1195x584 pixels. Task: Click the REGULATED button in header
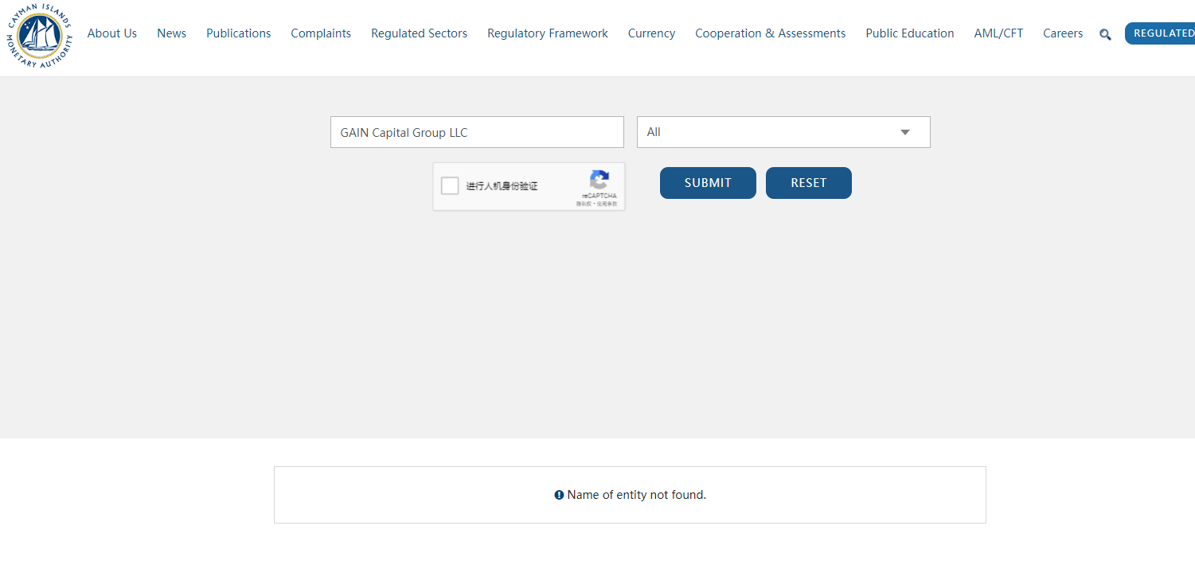(1160, 33)
